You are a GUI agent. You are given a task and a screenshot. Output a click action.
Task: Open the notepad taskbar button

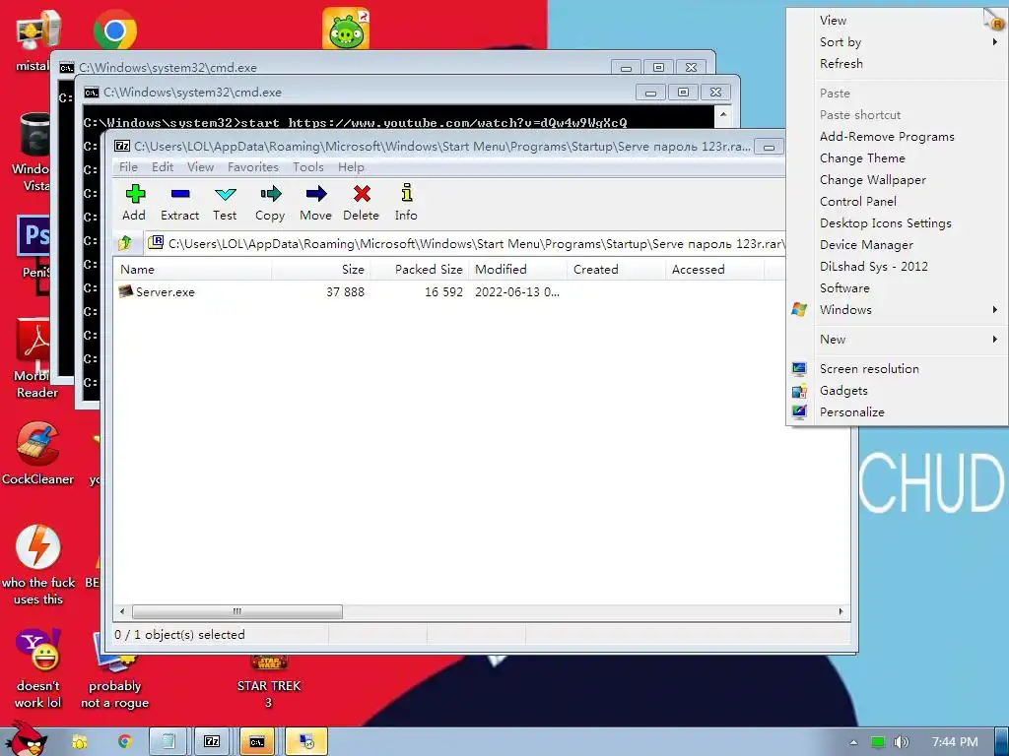click(168, 742)
